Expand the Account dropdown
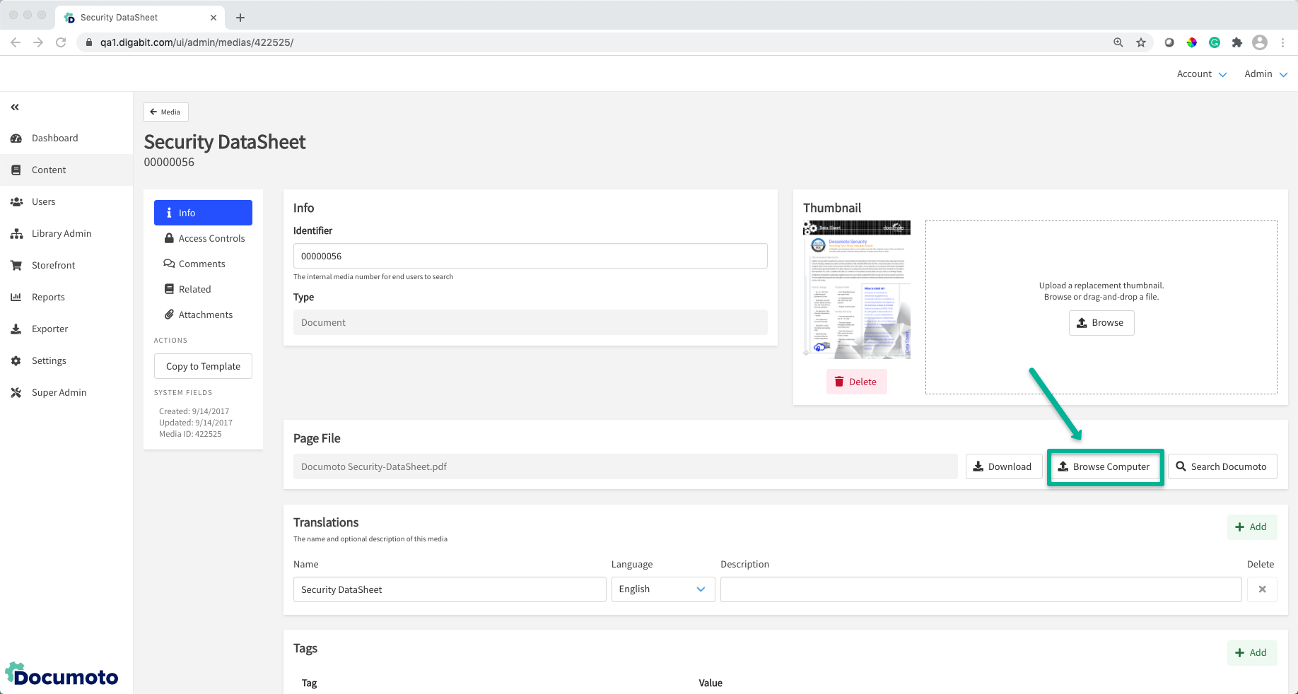1298x694 pixels. pos(1201,74)
